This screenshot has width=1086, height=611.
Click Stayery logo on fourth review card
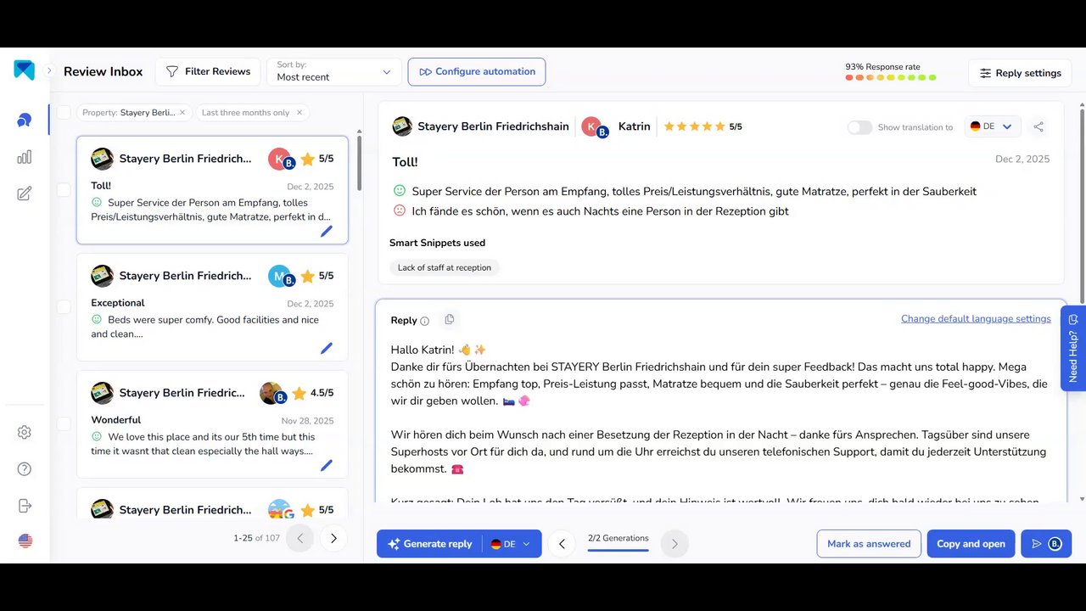tap(102, 509)
